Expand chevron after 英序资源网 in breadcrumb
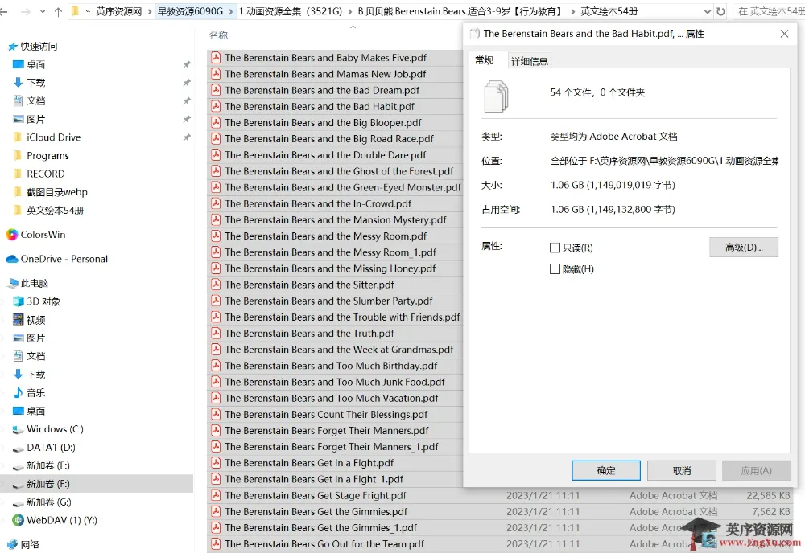The width and height of the screenshot is (805, 553). point(150,11)
